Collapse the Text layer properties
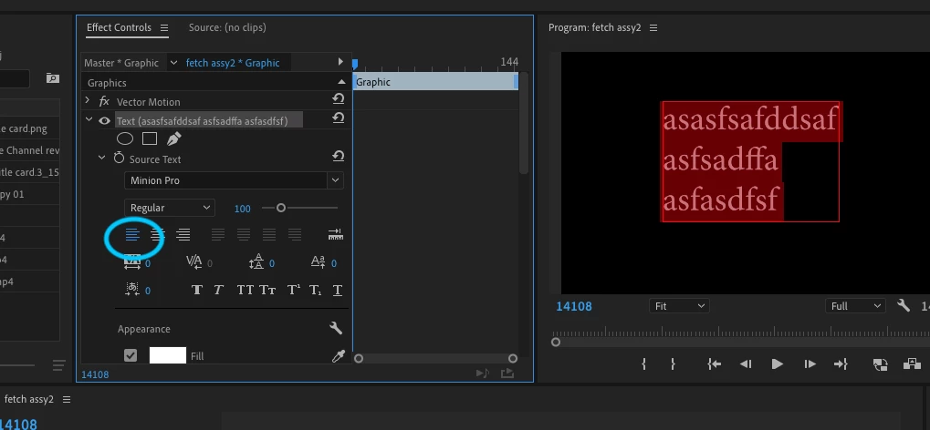The image size is (930, 430). pyautogui.click(x=89, y=119)
